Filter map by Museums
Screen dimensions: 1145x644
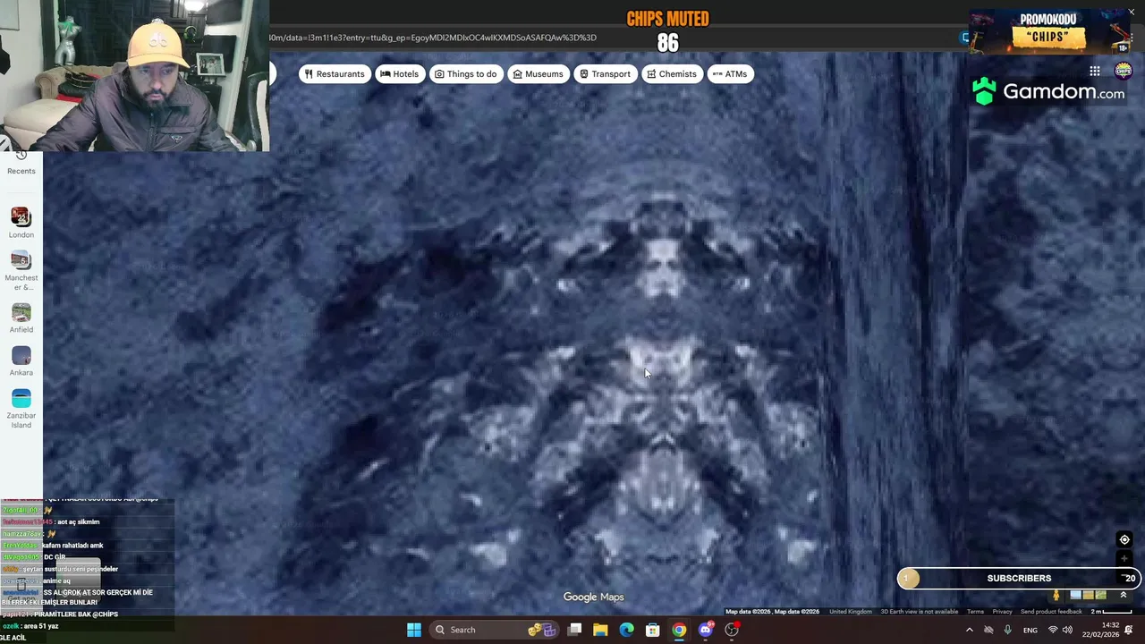tap(538, 74)
